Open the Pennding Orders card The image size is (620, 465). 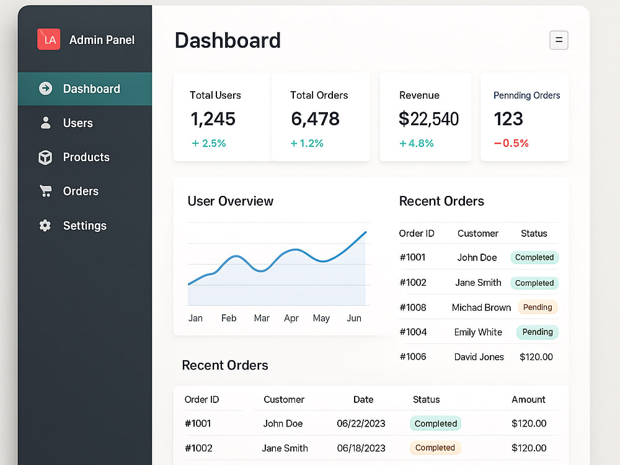525,117
